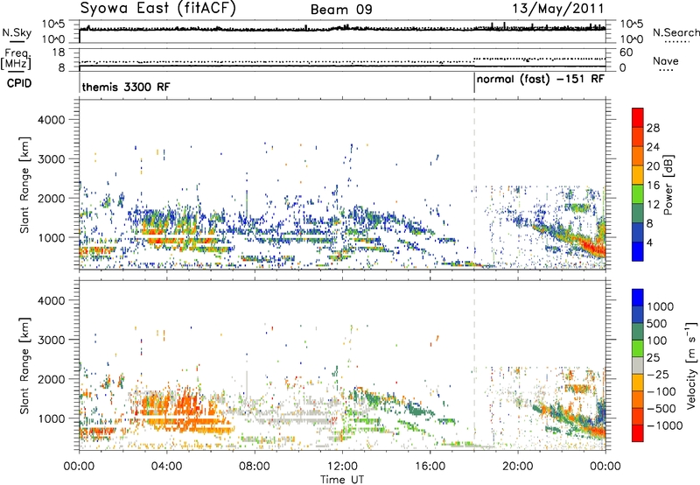The image size is (700, 485).
Task: Click the power panel 'Slant Range [km]' label
Action: coord(24,185)
